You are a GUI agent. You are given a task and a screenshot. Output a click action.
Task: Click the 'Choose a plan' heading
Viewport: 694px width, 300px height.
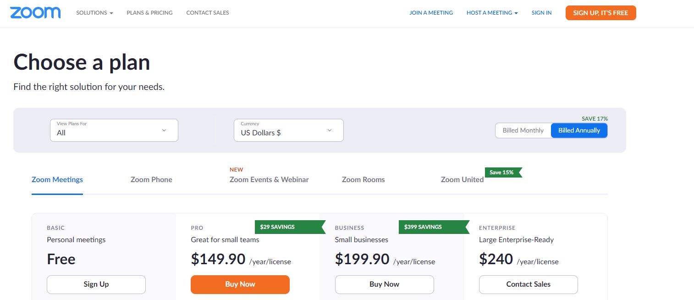coord(82,62)
